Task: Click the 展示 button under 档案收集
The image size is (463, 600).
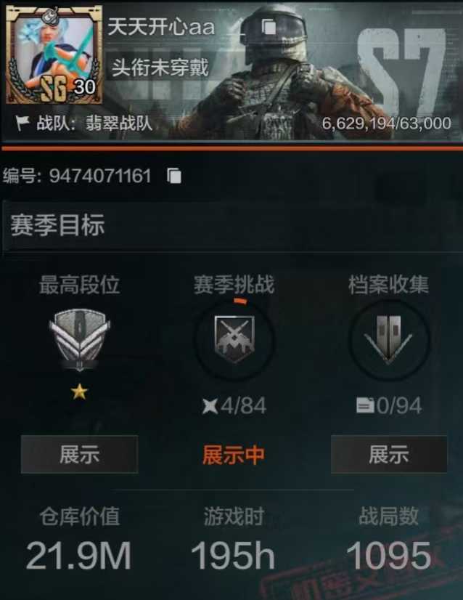Action: [x=389, y=454]
